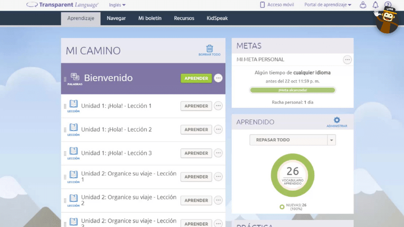
Task: Open notifications bell icon
Action: [x=375, y=5]
